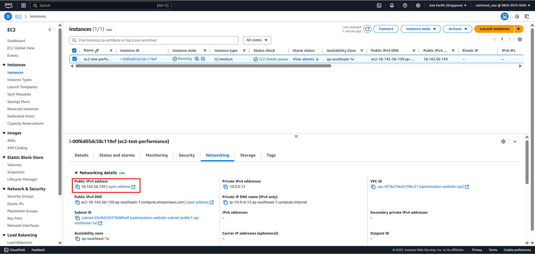This screenshot has height=254, width=535.
Task: Open details panel settings gear icon
Action: point(503,141)
